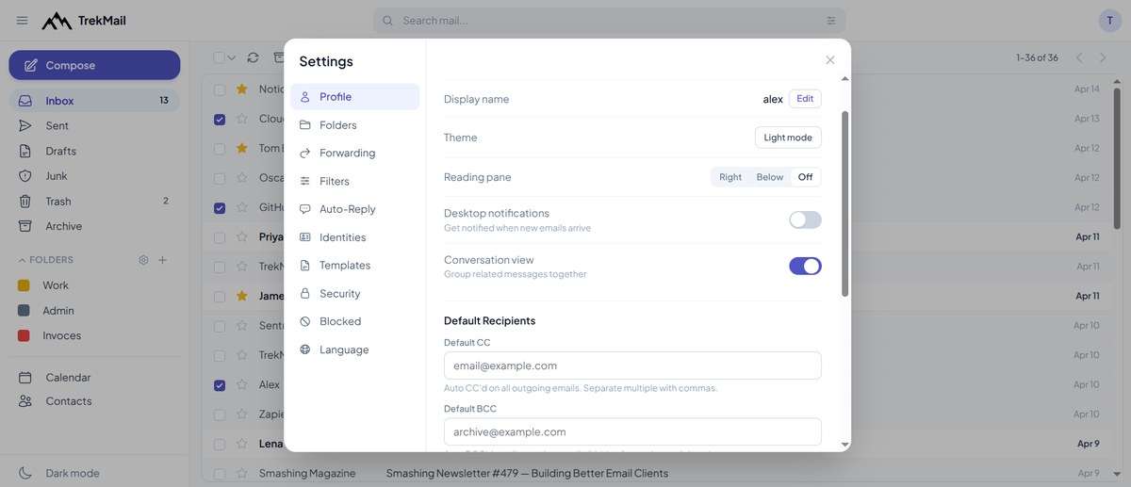
Task: Click the archive icon in mail toolbar
Action: tap(279, 57)
